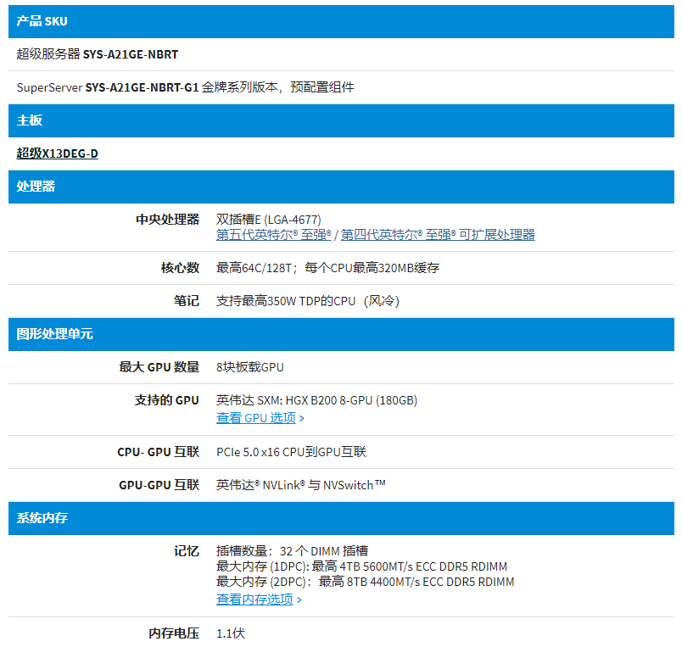The height and width of the screenshot is (647, 682).
Task: Click the 核心数 label
Action: pos(180,268)
